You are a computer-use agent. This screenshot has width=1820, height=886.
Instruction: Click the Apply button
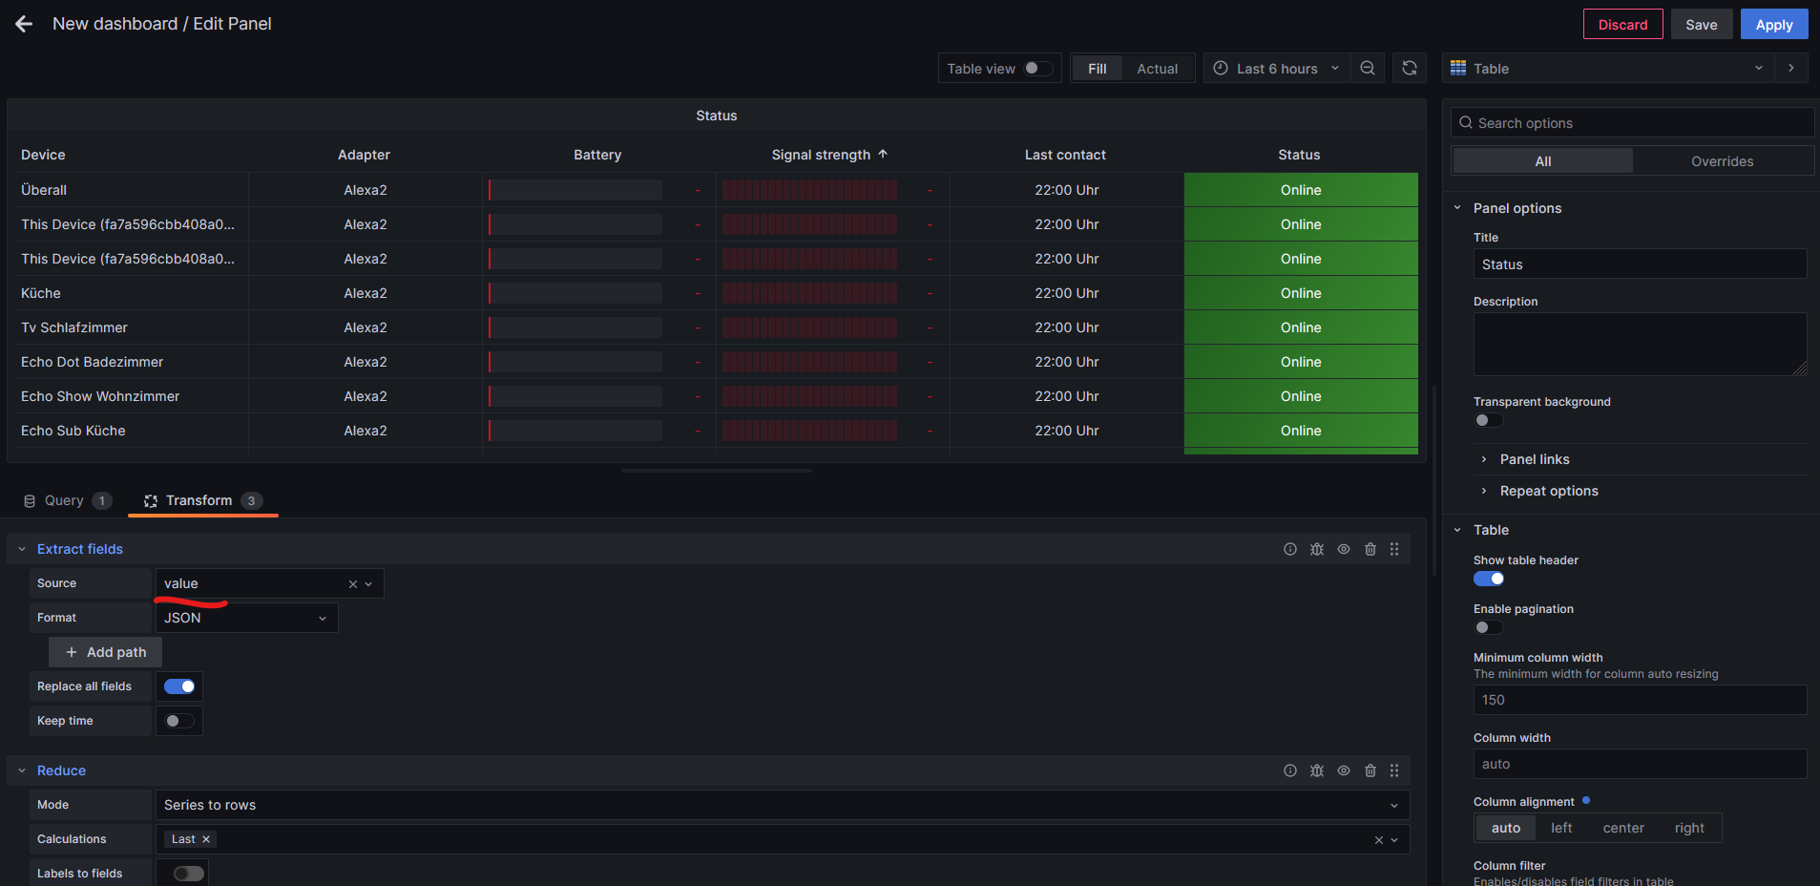(1774, 24)
